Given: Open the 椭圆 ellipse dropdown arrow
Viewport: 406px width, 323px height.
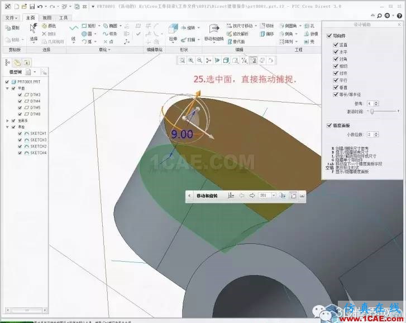Looking at the screenshot, I should tap(121, 26).
